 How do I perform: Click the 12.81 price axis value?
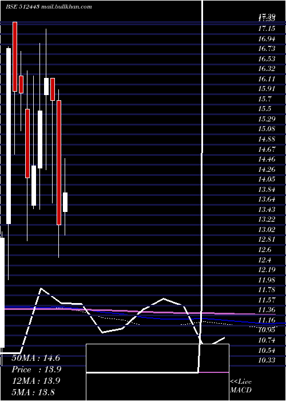pos(267,239)
